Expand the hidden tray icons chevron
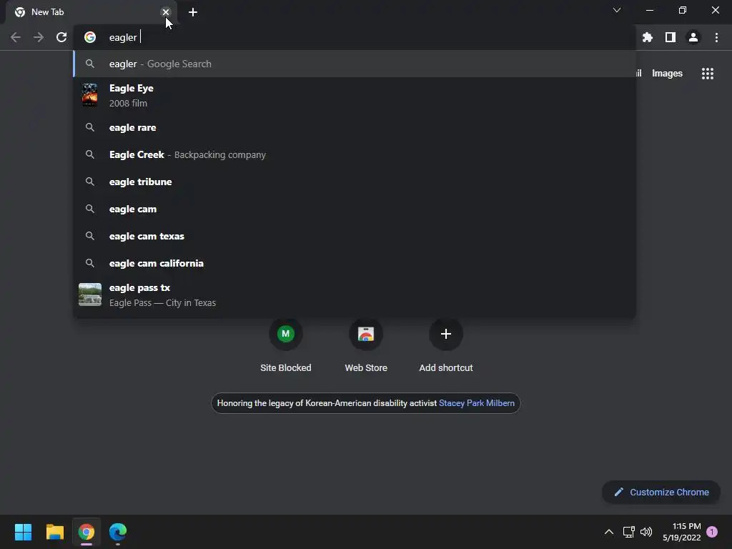Screen dimensions: 732x549 609,532
